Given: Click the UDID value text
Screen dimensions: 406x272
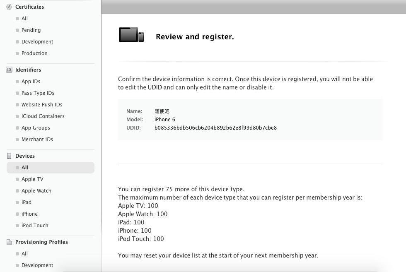Looking at the screenshot, I should tap(215, 128).
